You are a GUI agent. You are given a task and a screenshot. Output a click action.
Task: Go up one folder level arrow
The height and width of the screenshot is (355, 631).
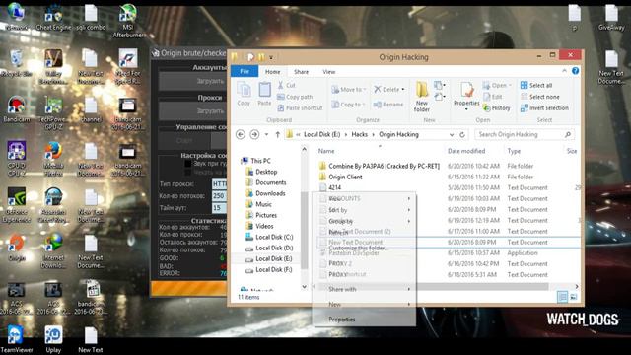pyautogui.click(x=278, y=134)
